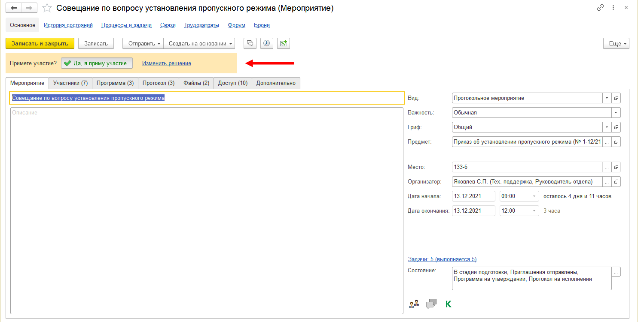Click into the Описание text area
Viewport: 638px width, 322px height.
[x=207, y=211]
